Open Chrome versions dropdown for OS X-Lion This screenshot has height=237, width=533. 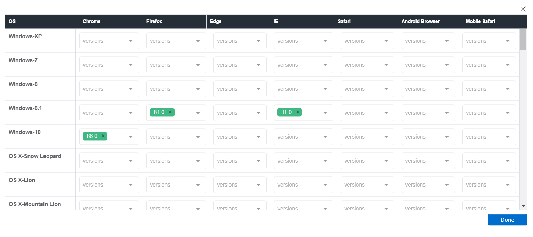pyautogui.click(x=109, y=185)
